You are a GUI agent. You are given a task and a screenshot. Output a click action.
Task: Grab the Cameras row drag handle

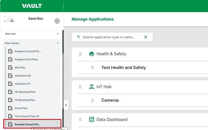pyautogui.click(x=92, y=100)
